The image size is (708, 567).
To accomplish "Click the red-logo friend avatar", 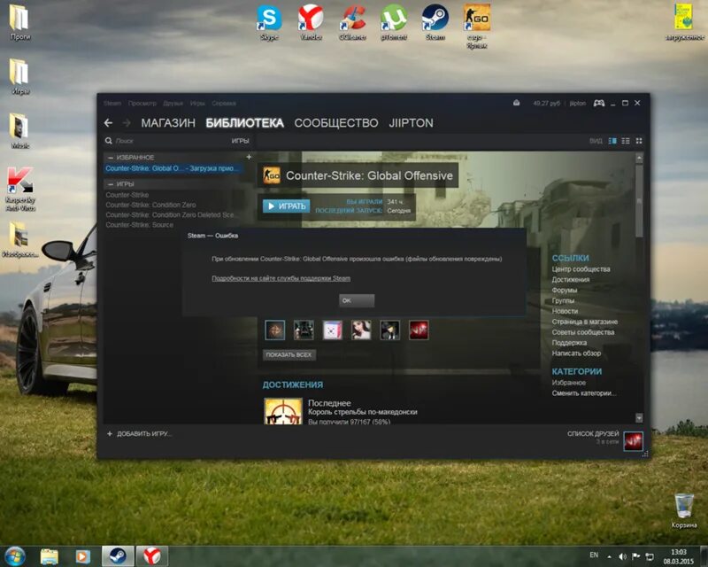I will 419,330.
